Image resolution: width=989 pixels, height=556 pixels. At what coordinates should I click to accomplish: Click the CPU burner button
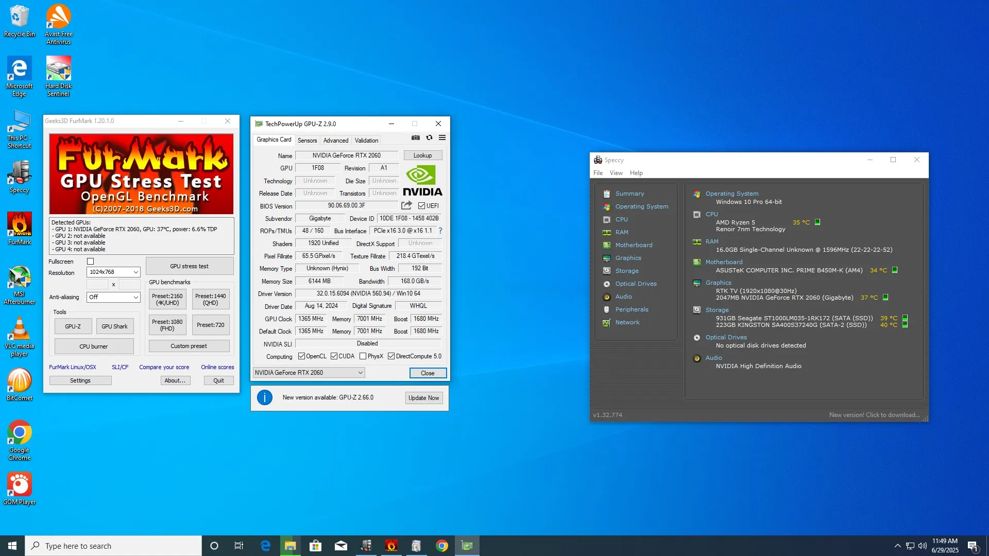pyautogui.click(x=94, y=346)
